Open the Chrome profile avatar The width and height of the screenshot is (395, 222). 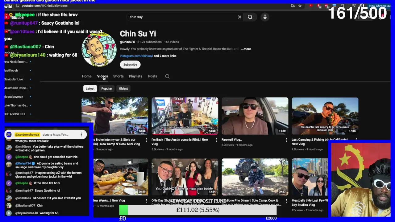click(362, 6)
